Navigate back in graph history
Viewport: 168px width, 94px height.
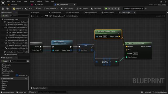[37, 16]
